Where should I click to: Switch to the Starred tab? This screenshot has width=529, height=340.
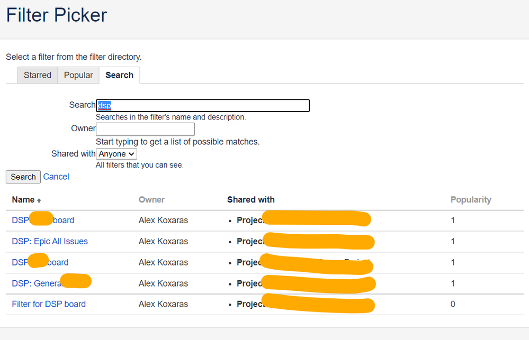click(x=37, y=75)
